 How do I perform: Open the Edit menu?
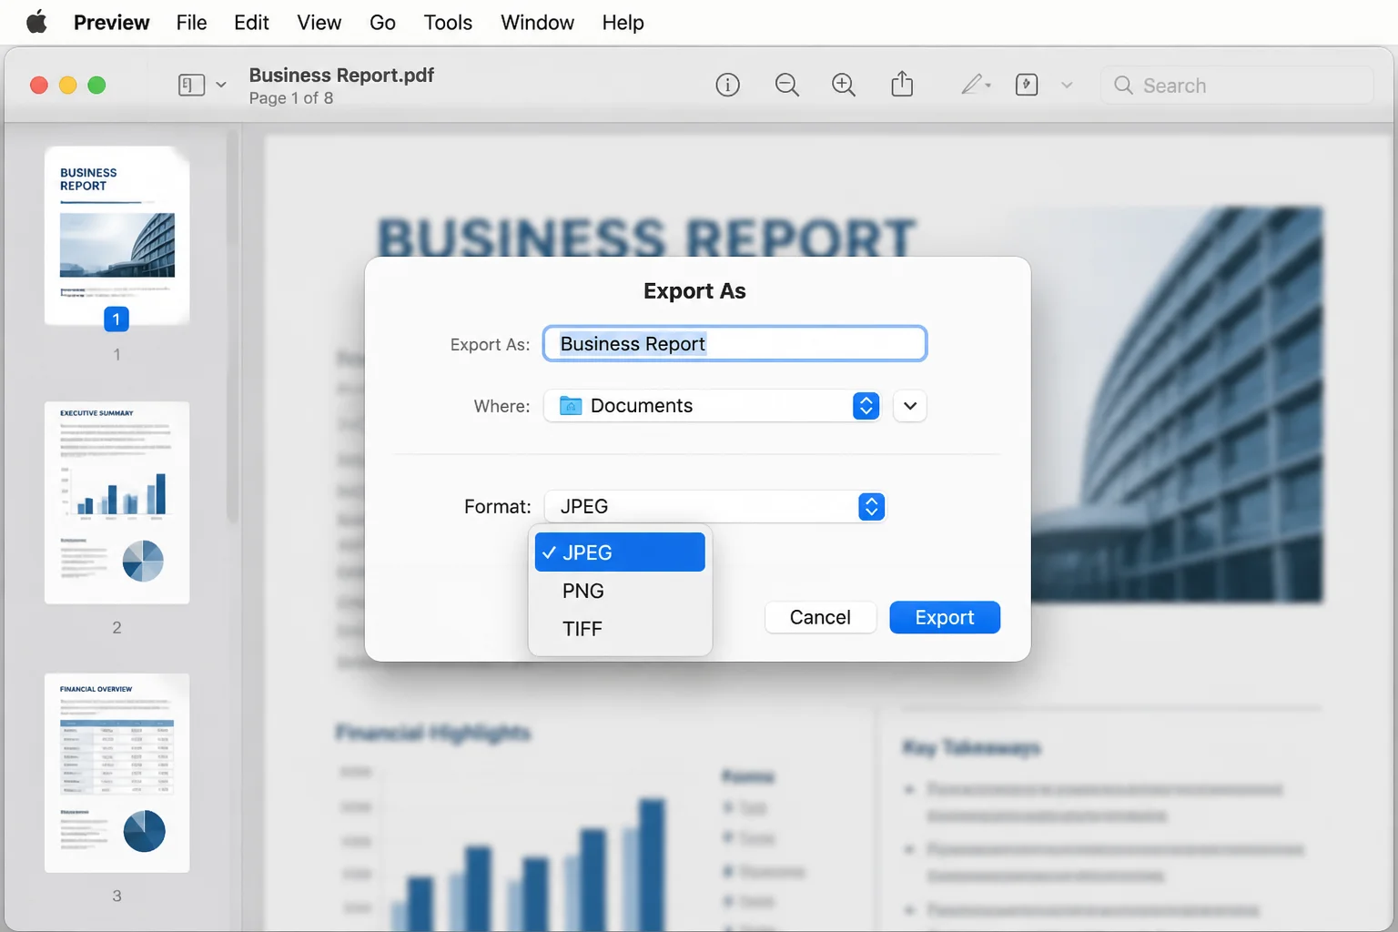[x=251, y=22]
